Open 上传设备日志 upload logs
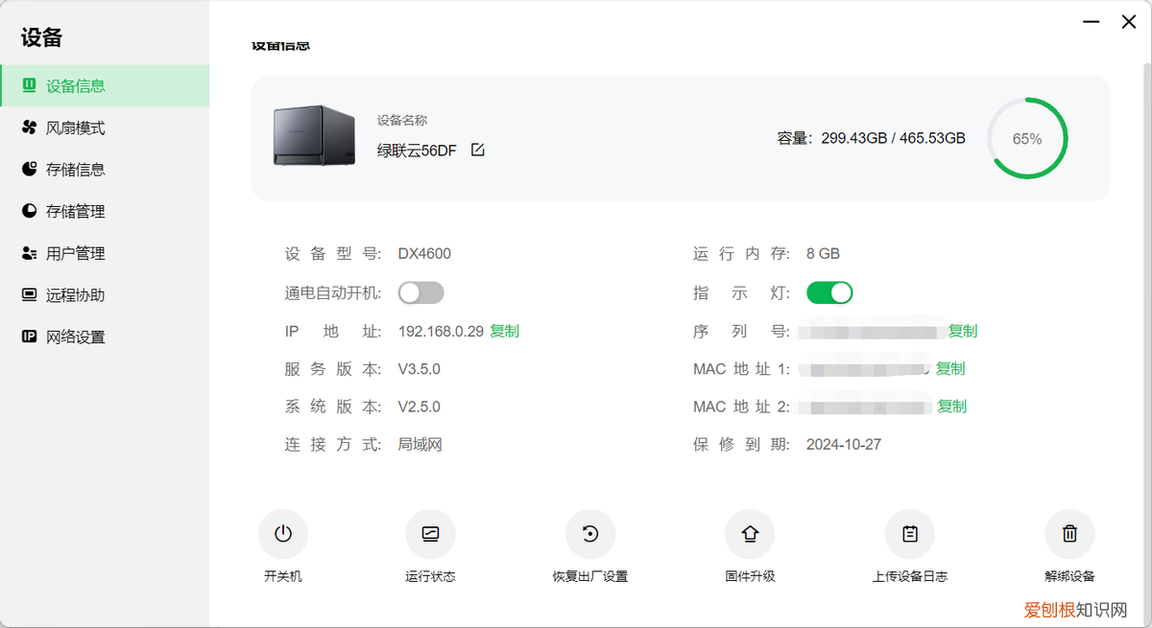 click(x=909, y=534)
